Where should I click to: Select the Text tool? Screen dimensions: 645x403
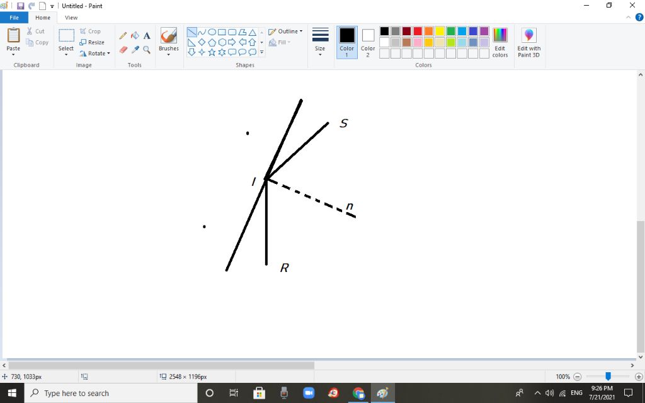click(147, 36)
